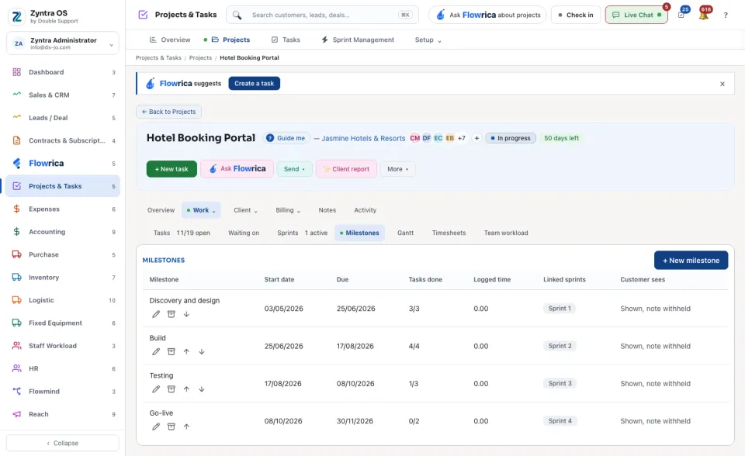Expand the Client tab dropdown

pyautogui.click(x=246, y=210)
